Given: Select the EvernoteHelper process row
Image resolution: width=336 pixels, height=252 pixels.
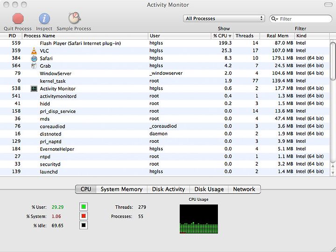Looking at the screenshot, I should pos(165,149).
